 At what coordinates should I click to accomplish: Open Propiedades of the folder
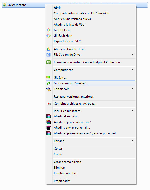(91, 181)
